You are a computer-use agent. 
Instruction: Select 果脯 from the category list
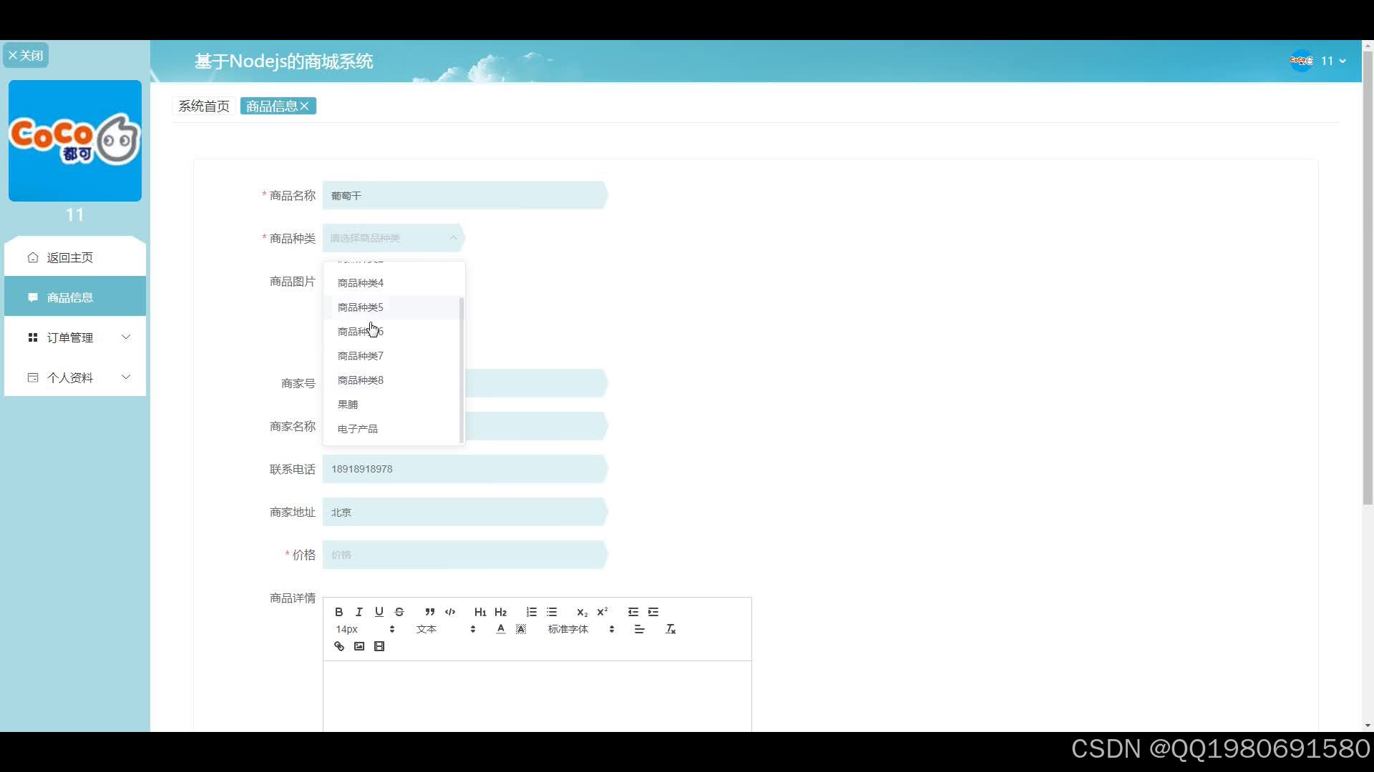click(348, 405)
